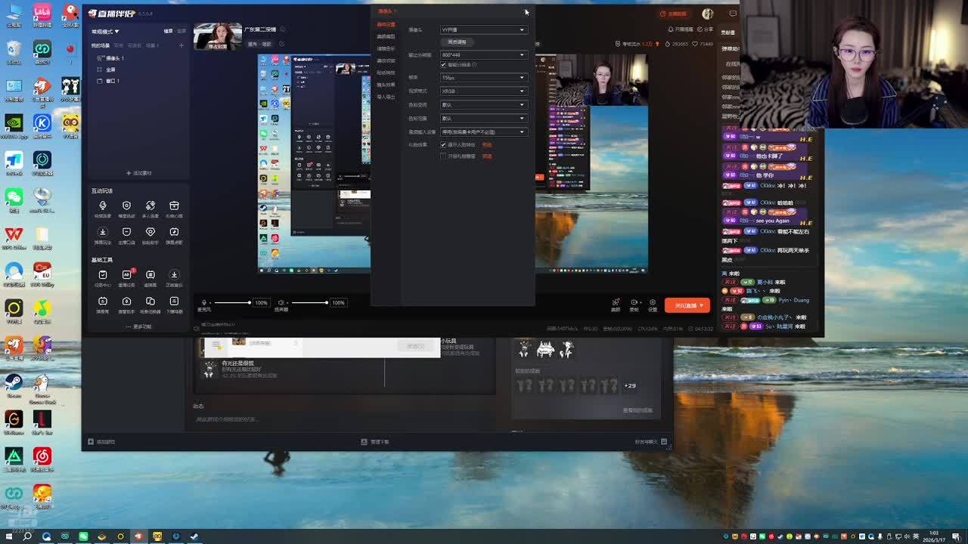Open the 美颜 beauty filter icon

click(x=616, y=303)
